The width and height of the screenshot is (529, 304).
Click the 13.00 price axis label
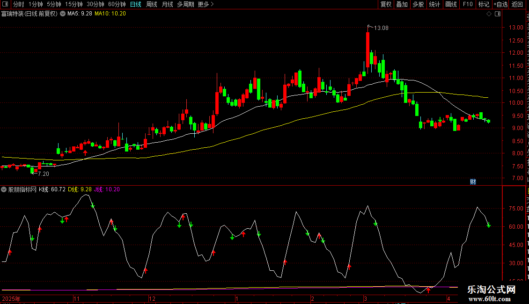[516, 28]
